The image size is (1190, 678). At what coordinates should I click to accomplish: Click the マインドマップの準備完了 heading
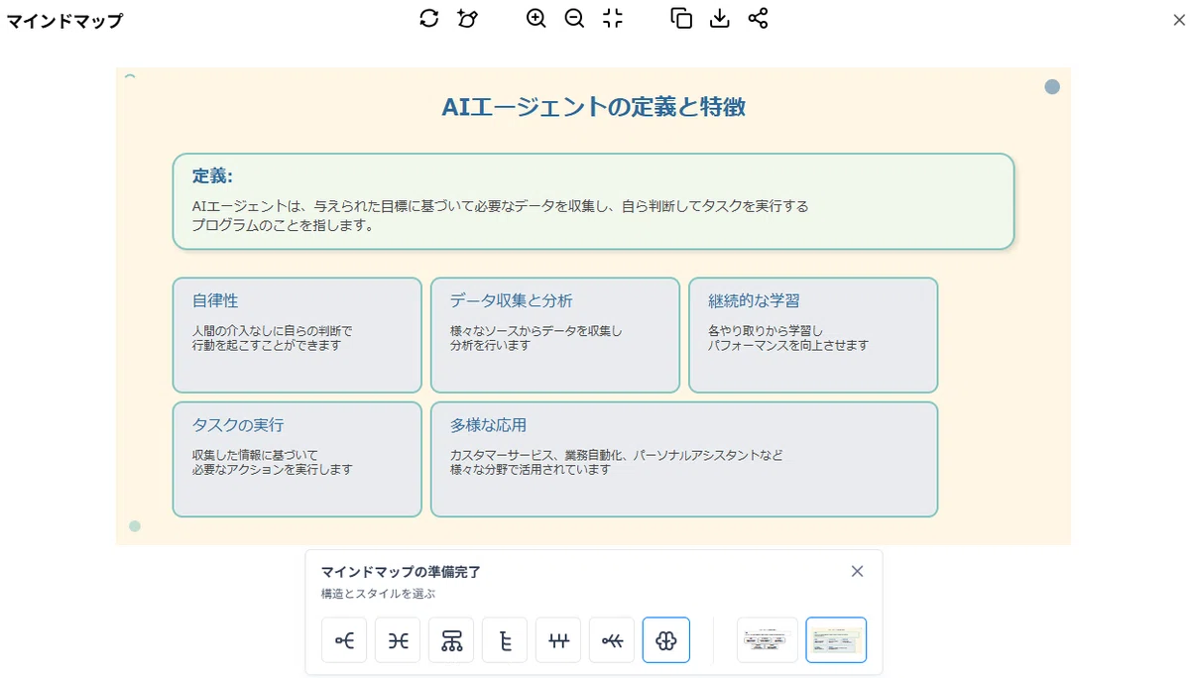pos(401,572)
